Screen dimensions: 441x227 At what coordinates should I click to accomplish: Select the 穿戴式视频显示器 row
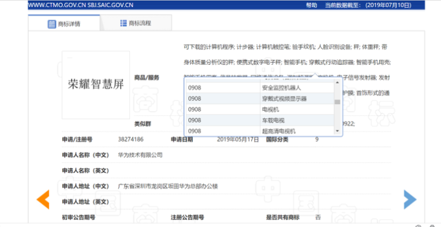260,99
